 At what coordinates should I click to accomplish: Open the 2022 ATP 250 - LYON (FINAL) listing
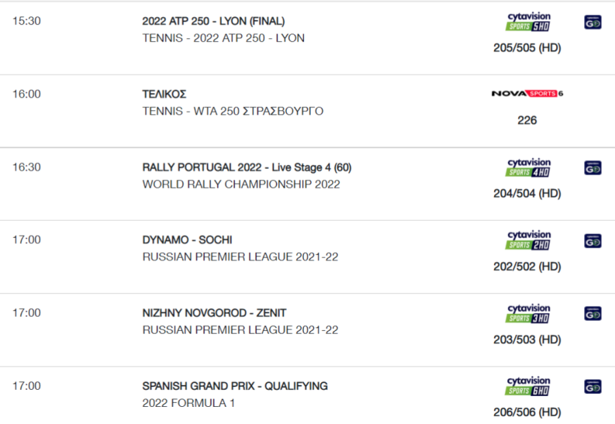click(213, 21)
